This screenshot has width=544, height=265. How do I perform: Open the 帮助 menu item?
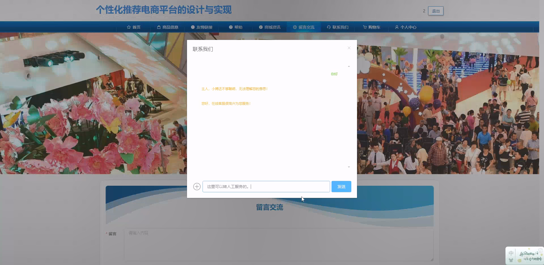235,27
